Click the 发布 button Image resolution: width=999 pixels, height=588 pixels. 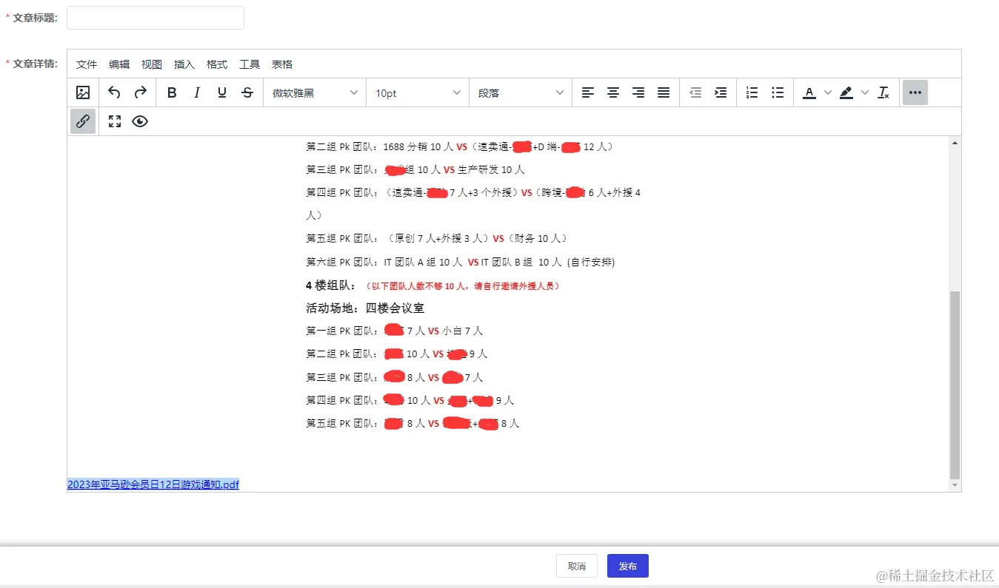tap(628, 566)
